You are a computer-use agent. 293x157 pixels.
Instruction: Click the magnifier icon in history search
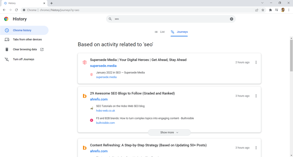point(110,19)
